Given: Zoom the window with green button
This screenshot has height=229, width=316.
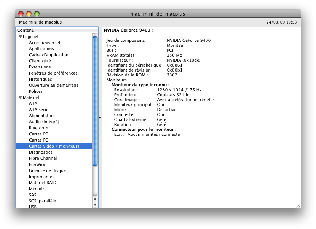Looking at the screenshot, I should [x=37, y=14].
